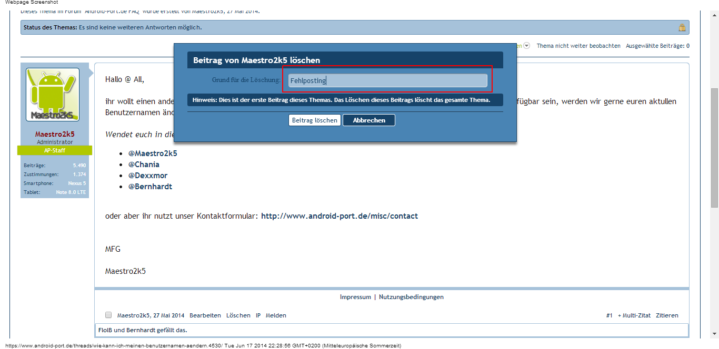719x349 pixels.
Task: Click Maestro2k5's Android avatar image
Action: pyautogui.click(x=53, y=95)
